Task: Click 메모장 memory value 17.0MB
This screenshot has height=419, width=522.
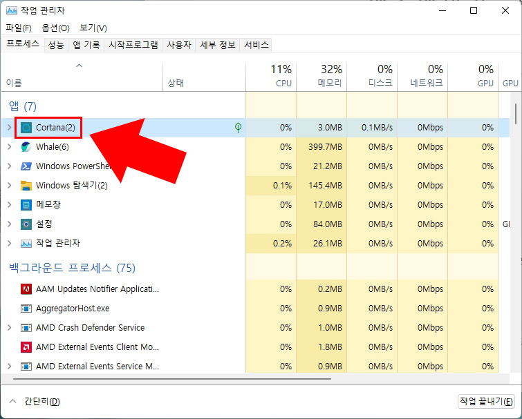Action: pos(328,205)
